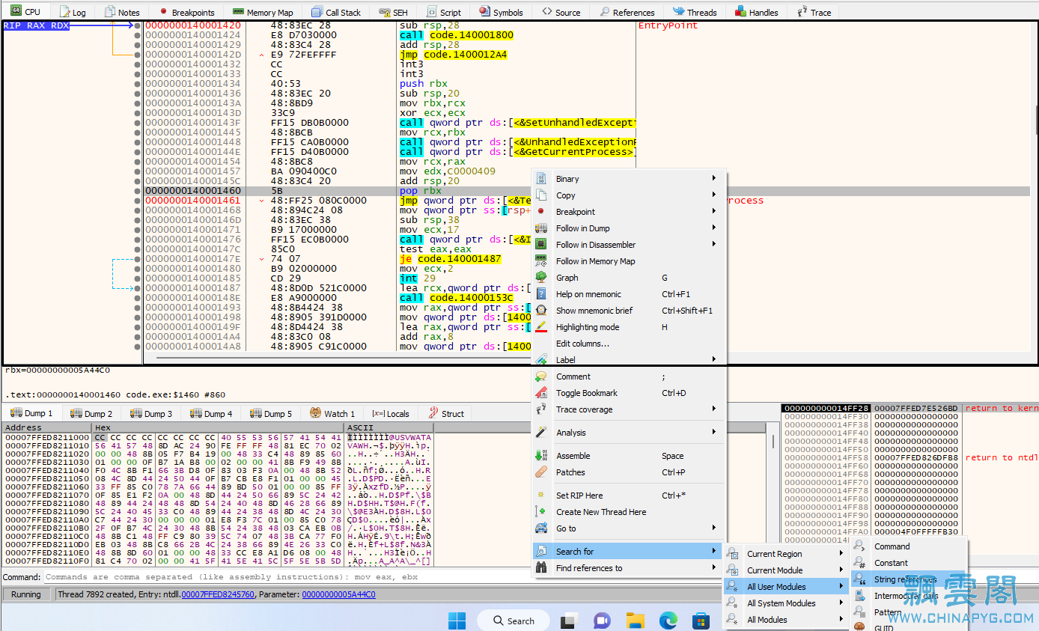Toggle breakpoint dot at address 0000000140001434
1039x631 pixels.
[138, 84]
